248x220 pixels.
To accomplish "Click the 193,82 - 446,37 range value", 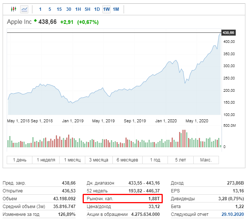I will pyautogui.click(x=144, y=191).
